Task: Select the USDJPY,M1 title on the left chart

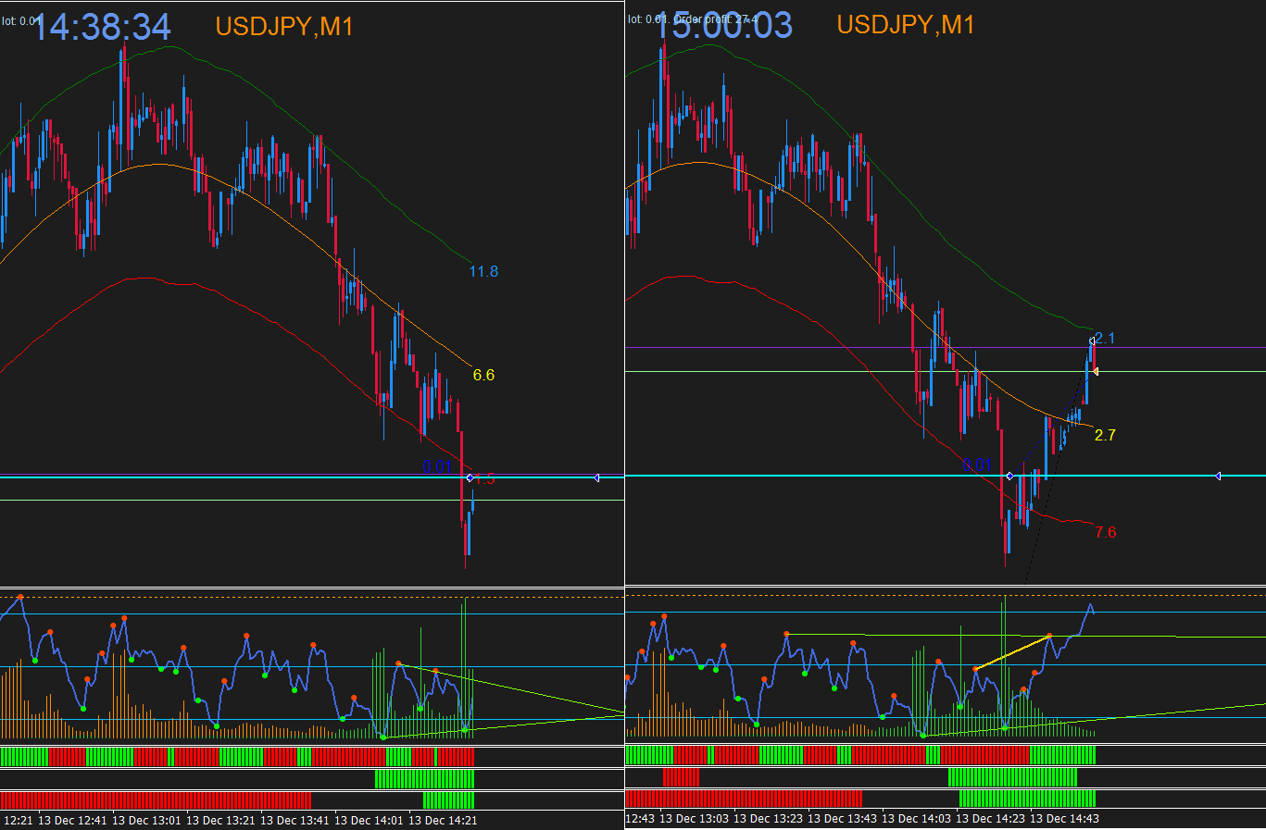Action: (285, 27)
